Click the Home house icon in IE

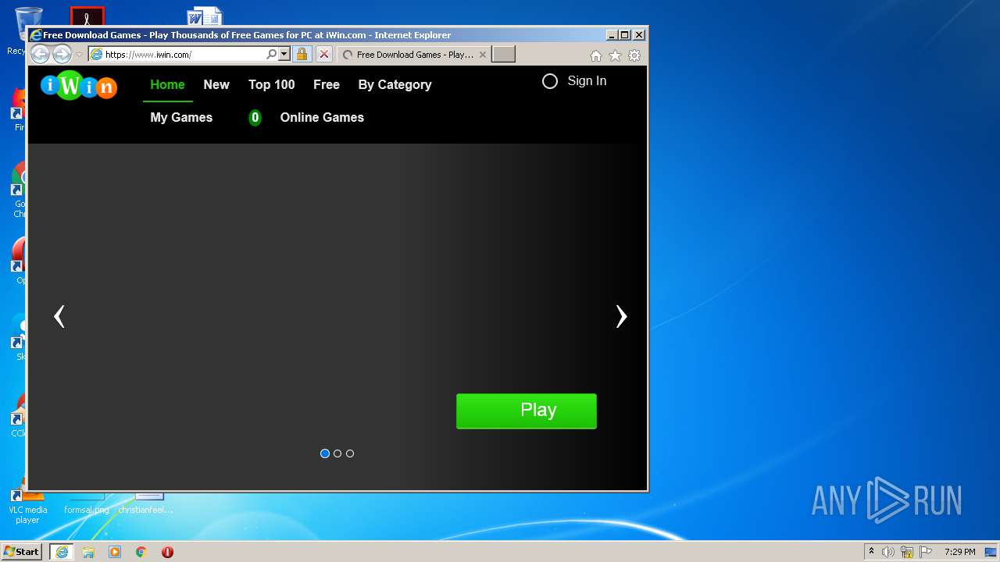click(596, 55)
